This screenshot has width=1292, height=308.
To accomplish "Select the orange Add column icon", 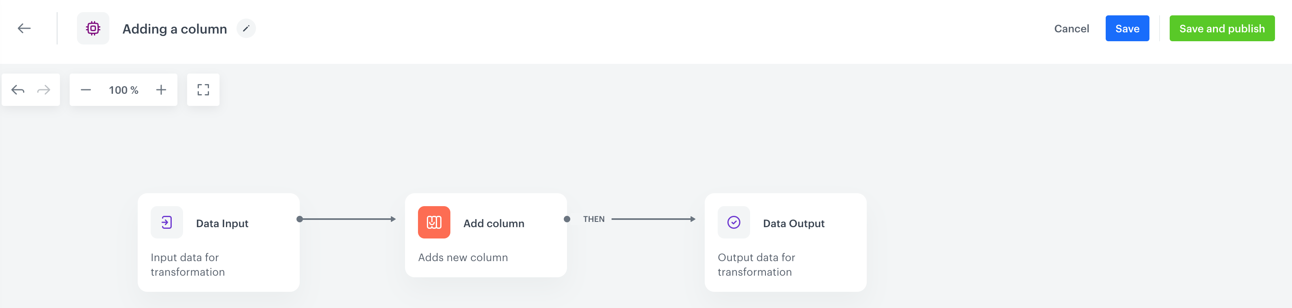I will tap(434, 222).
